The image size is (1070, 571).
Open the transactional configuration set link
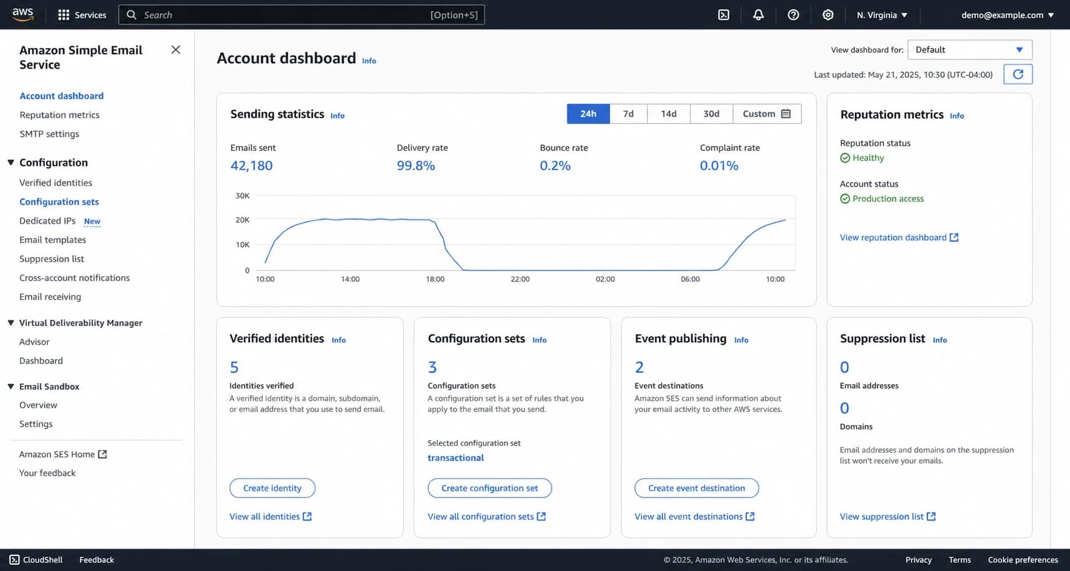[456, 458]
